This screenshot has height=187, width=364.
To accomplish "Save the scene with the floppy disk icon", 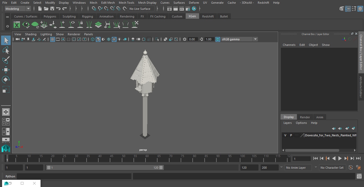I will tap(52, 9).
